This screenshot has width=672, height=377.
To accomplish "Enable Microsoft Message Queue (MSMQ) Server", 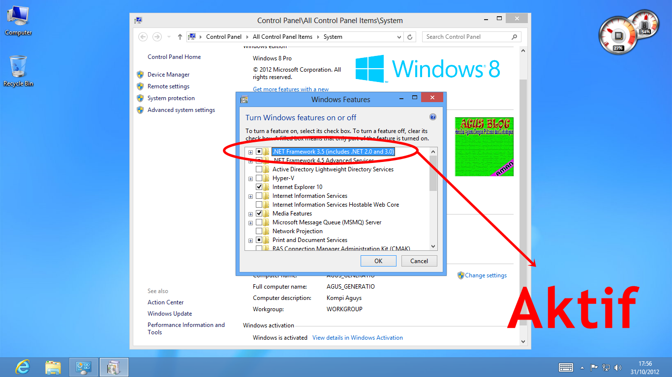I will pyautogui.click(x=259, y=222).
